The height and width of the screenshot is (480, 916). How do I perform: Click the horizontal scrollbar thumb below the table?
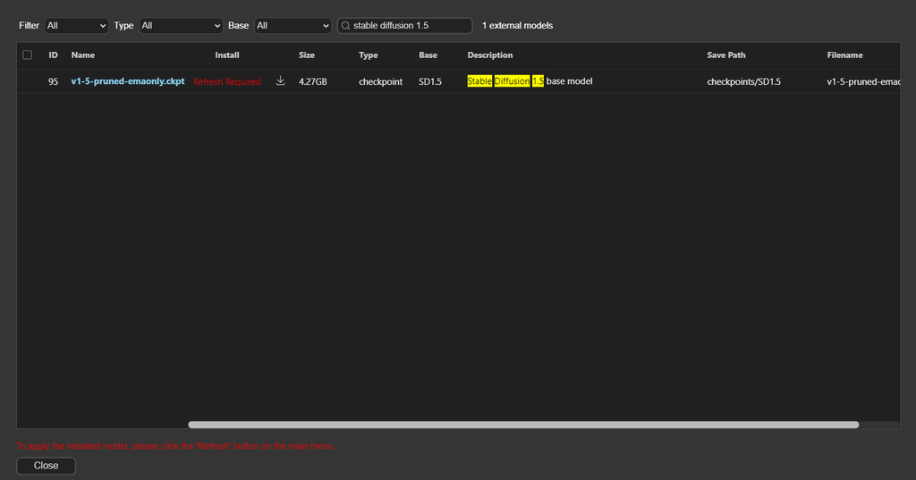(x=523, y=425)
